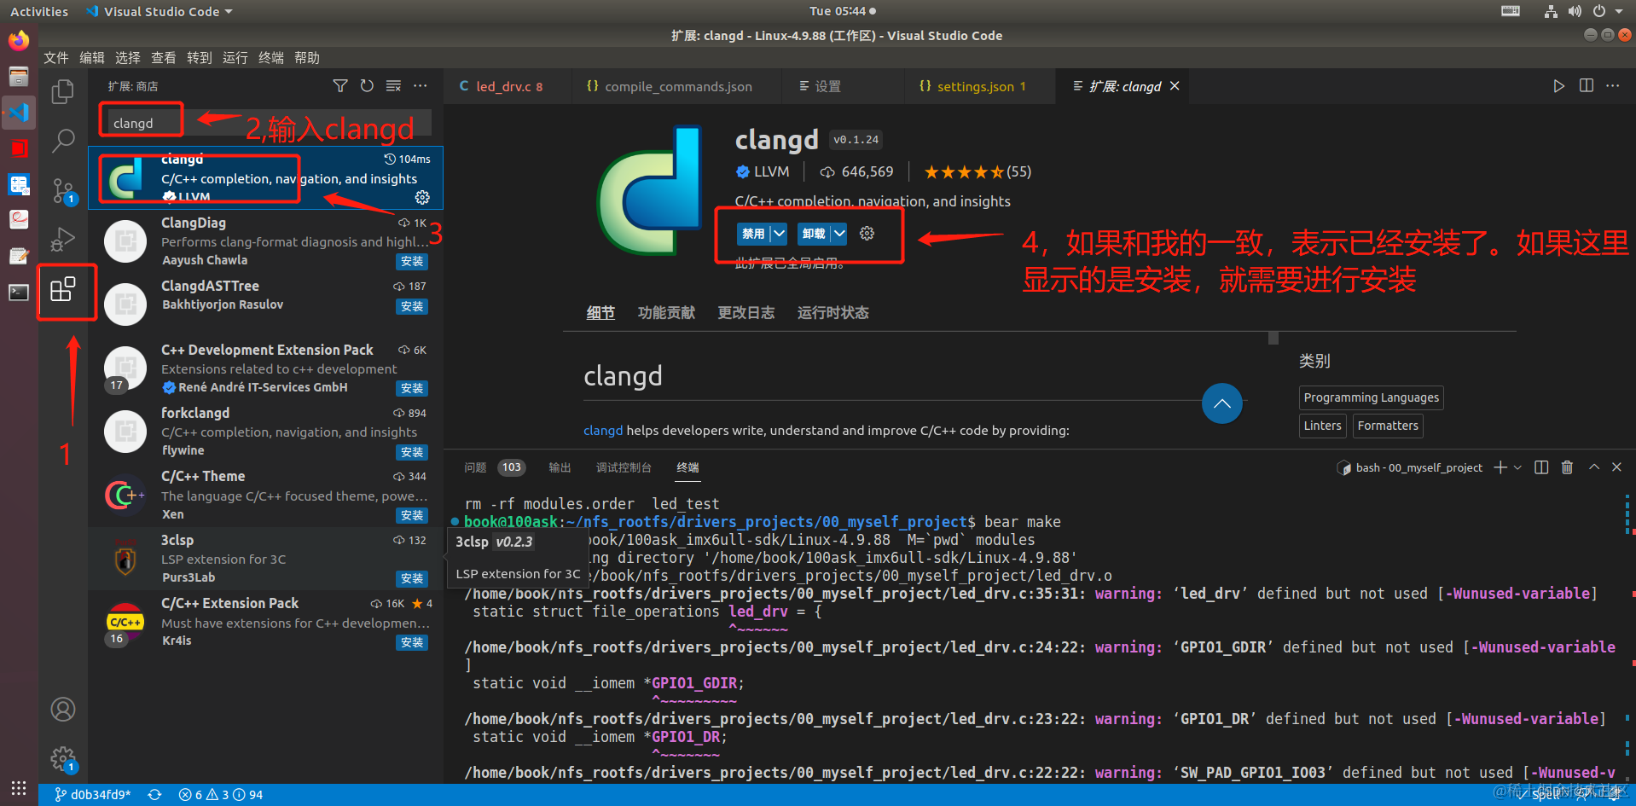
Task: Open Visual Studio Code app menu dropdown
Action: tap(160, 11)
